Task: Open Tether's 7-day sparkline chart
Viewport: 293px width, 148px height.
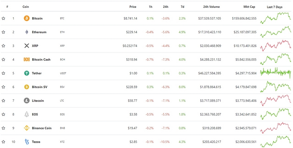Action: 275,73
